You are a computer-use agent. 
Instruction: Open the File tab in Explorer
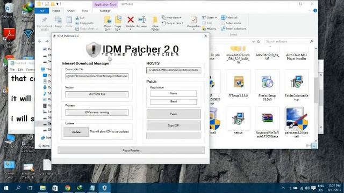tap(42, 11)
